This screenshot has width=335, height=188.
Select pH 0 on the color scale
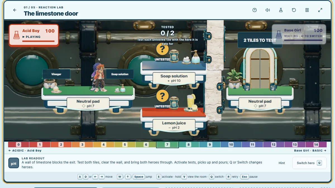point(19,145)
